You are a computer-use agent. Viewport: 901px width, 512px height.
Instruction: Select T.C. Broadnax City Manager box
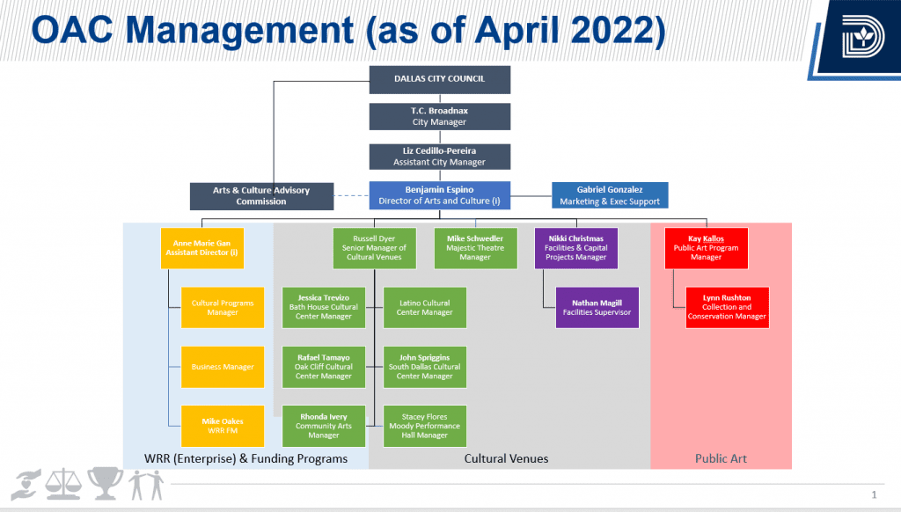(x=440, y=117)
